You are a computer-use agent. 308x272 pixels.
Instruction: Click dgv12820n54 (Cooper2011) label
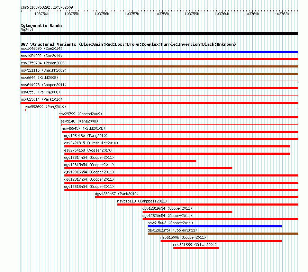tap(167, 216)
